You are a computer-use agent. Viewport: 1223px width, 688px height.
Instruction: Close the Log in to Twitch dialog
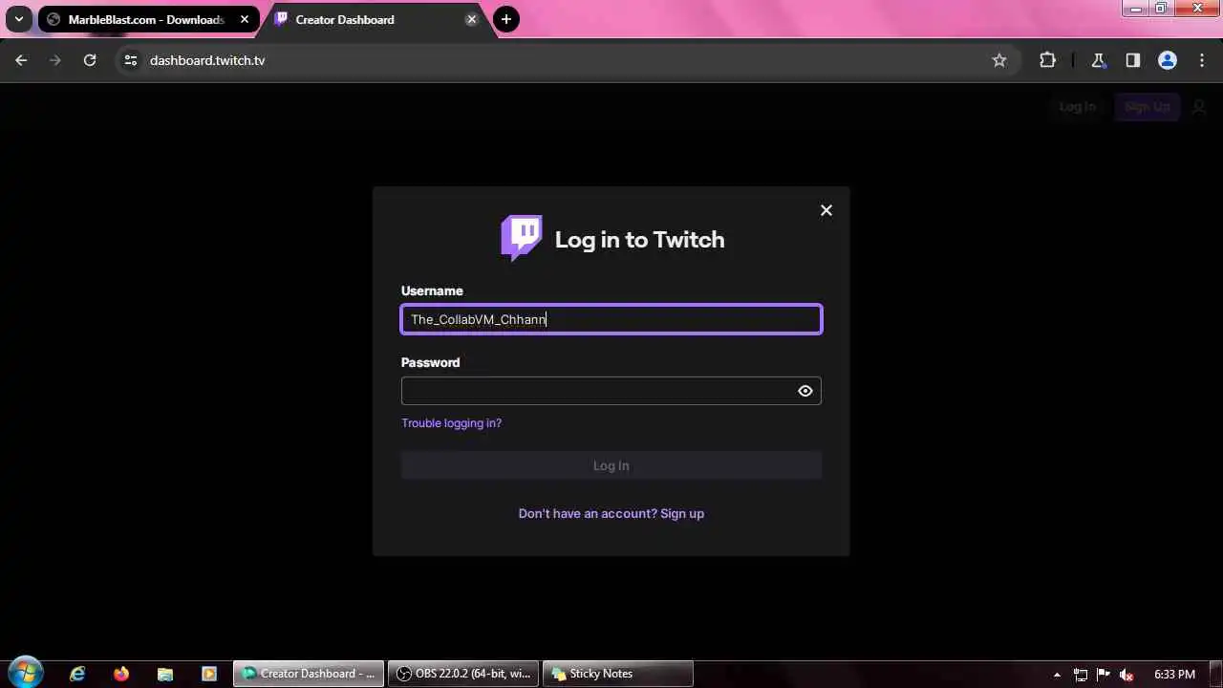pos(826,210)
